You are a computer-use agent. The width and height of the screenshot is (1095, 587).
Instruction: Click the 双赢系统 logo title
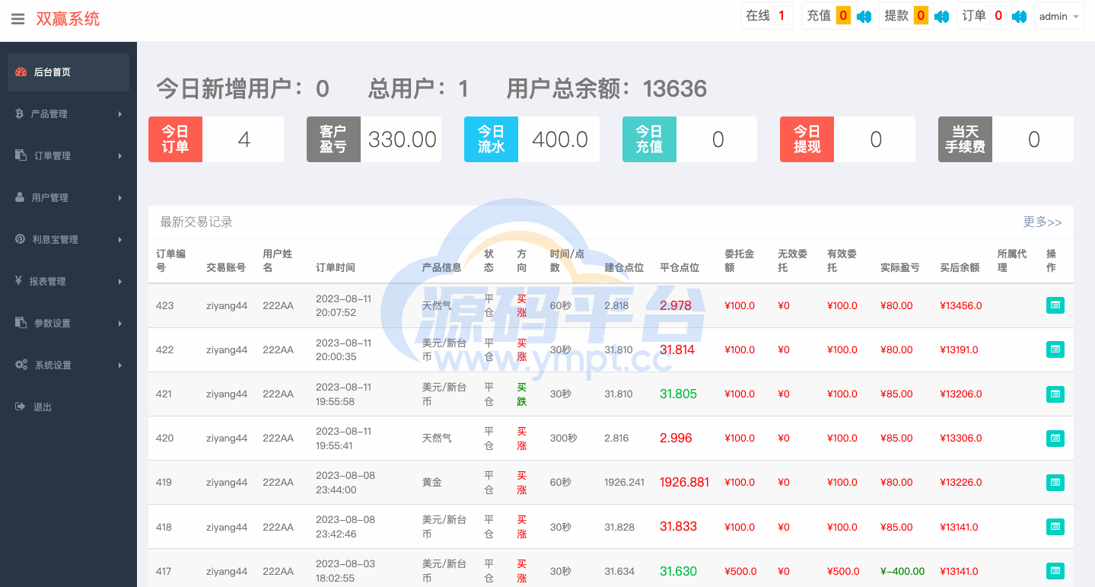coord(68,19)
